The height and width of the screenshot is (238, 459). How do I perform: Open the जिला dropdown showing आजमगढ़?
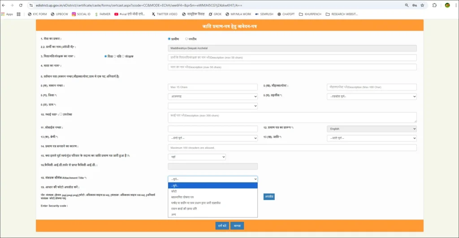(213, 96)
